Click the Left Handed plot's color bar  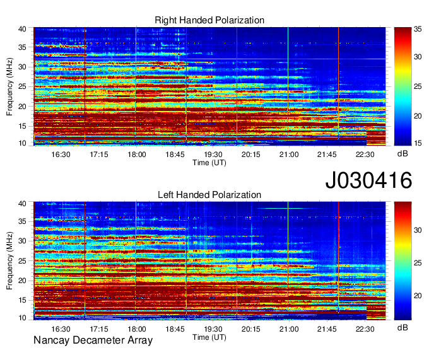pos(403,261)
